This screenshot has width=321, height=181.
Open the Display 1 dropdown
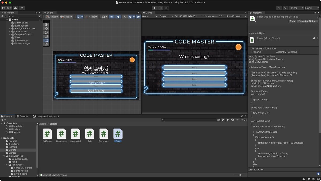coord(166,16)
